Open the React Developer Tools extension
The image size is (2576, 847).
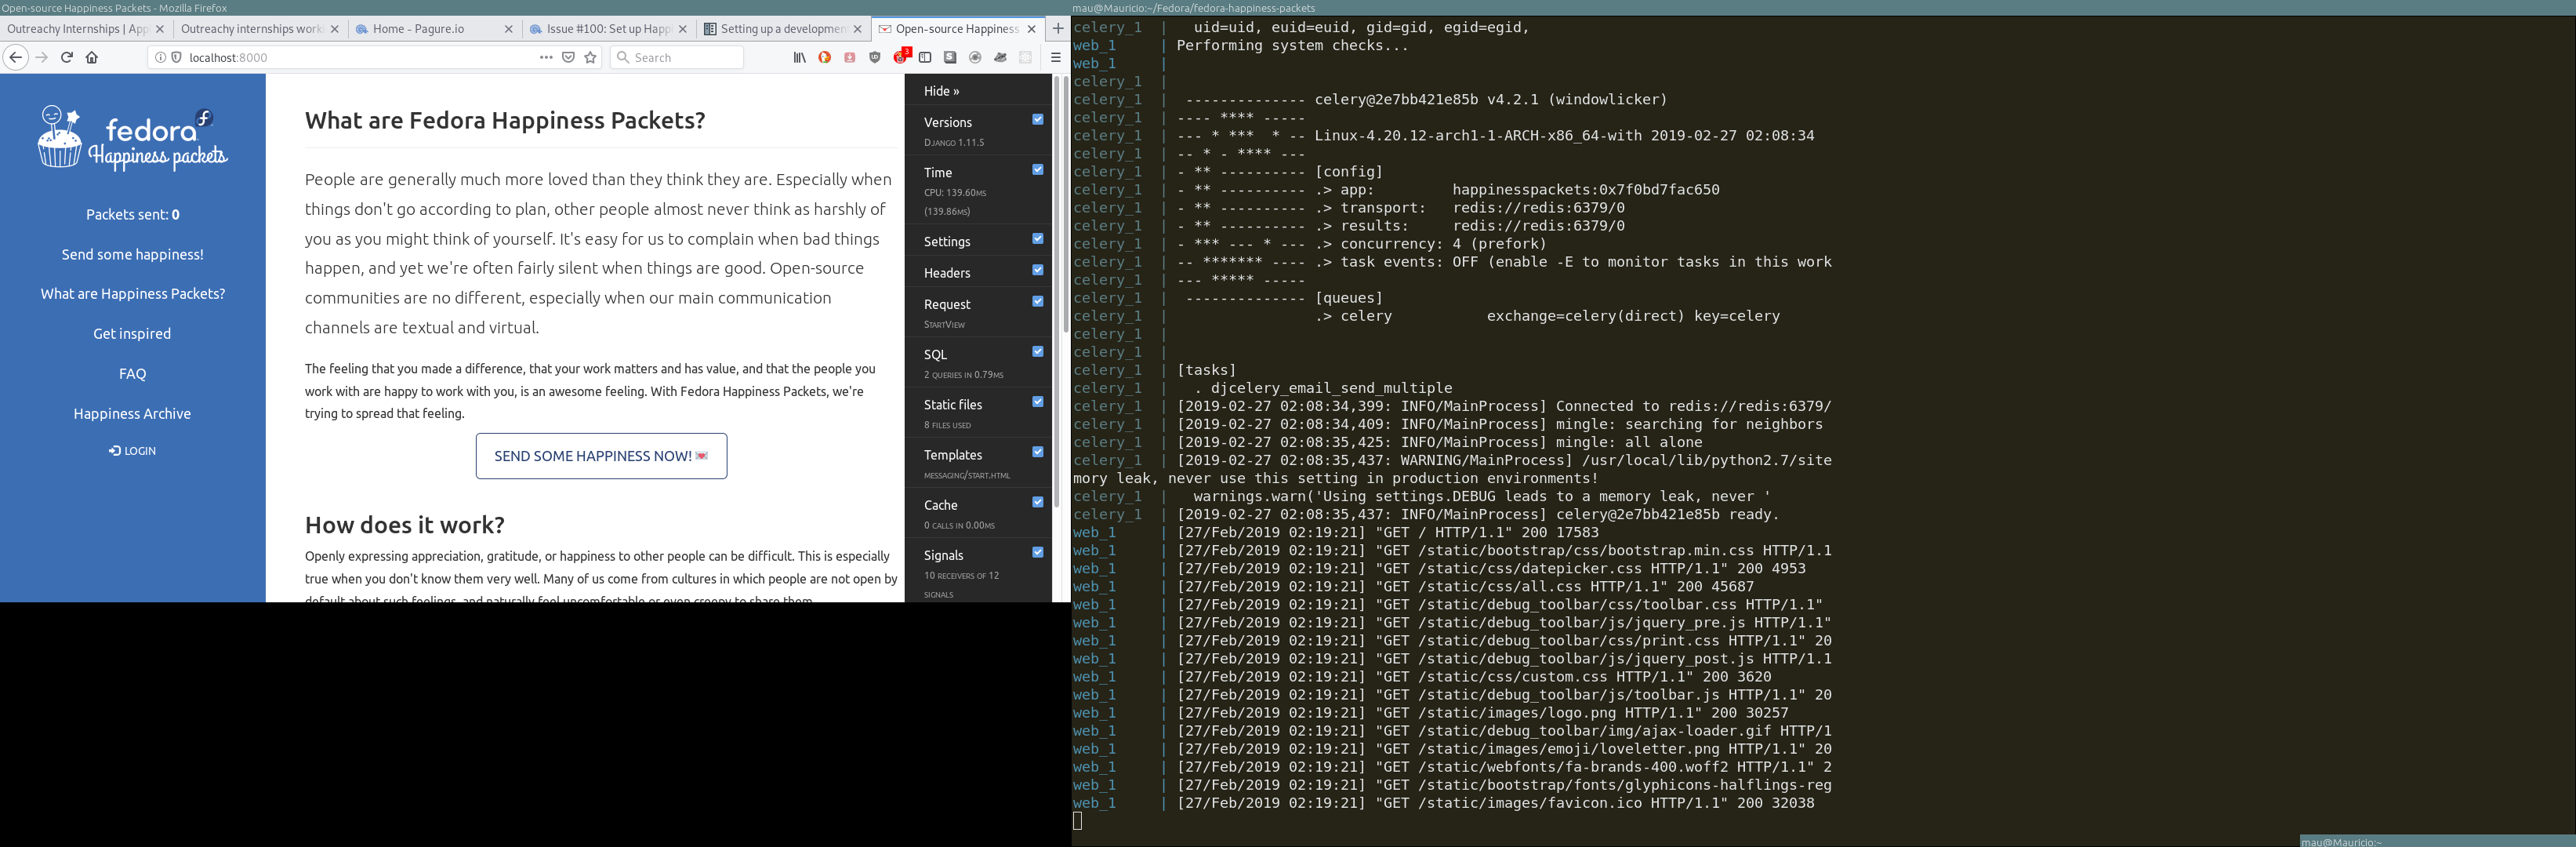[x=1025, y=58]
